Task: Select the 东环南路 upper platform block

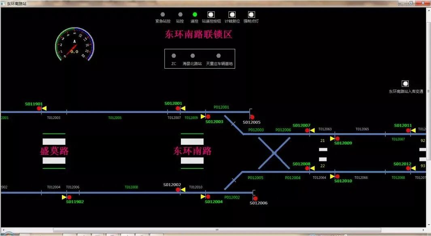Action: [x=192, y=142]
